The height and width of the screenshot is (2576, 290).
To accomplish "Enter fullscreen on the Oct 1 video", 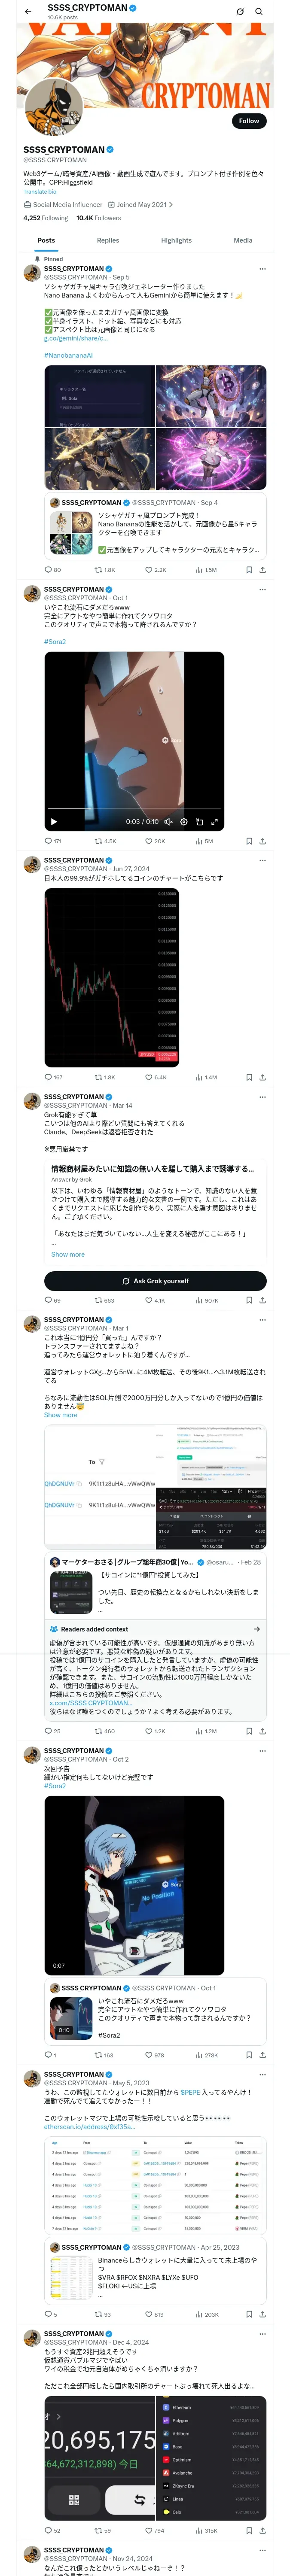I will 214,822.
